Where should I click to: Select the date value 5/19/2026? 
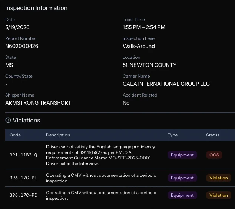tap(17, 27)
